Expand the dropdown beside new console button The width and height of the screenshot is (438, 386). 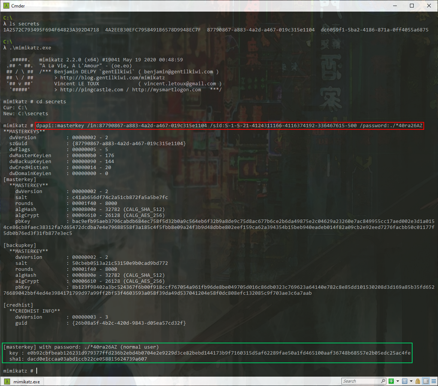coord(397,381)
